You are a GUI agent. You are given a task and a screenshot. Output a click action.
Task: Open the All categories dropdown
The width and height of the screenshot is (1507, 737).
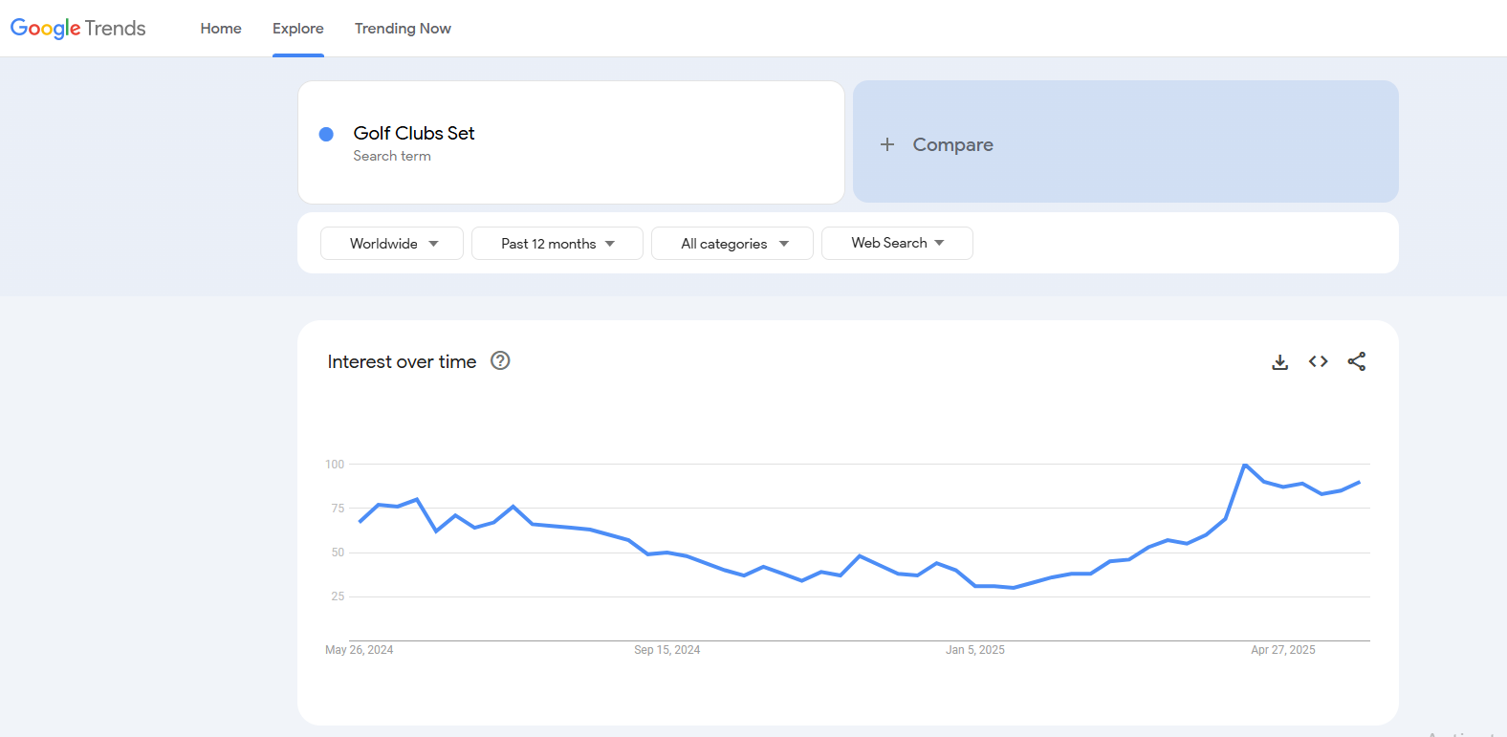coord(732,243)
